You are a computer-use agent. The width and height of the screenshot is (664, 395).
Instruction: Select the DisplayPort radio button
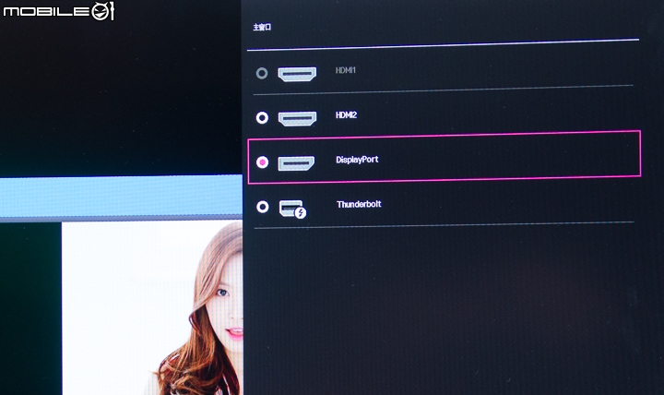tap(263, 162)
